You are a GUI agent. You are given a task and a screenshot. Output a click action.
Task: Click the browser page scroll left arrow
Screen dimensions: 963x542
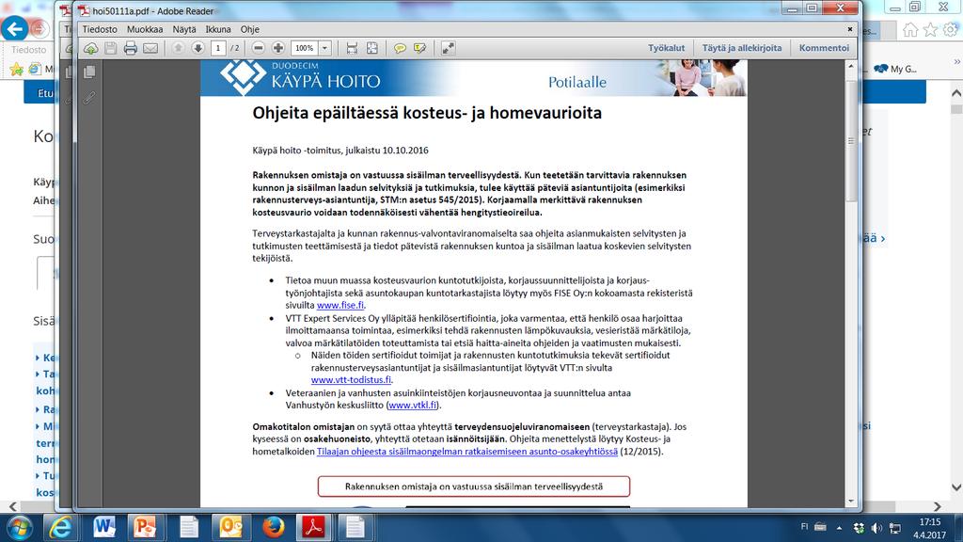[12, 506]
